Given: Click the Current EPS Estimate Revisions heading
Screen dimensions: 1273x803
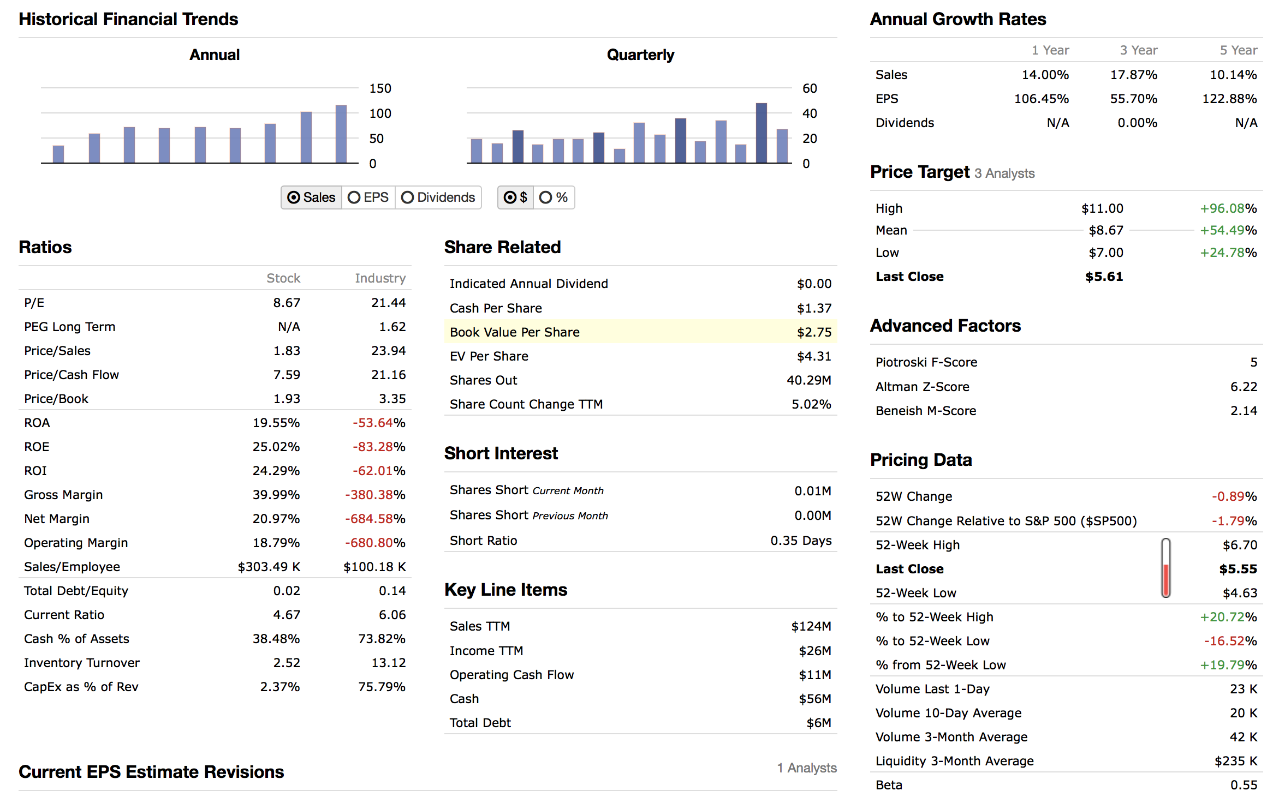Looking at the screenshot, I should 151,772.
